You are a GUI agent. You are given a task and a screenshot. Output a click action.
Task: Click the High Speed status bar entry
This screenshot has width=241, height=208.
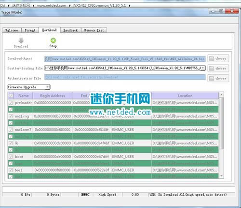point(107,194)
